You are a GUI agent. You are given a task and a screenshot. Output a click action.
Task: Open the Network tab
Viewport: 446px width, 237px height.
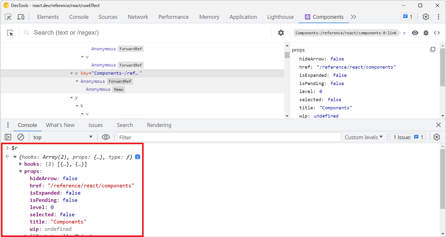click(138, 17)
